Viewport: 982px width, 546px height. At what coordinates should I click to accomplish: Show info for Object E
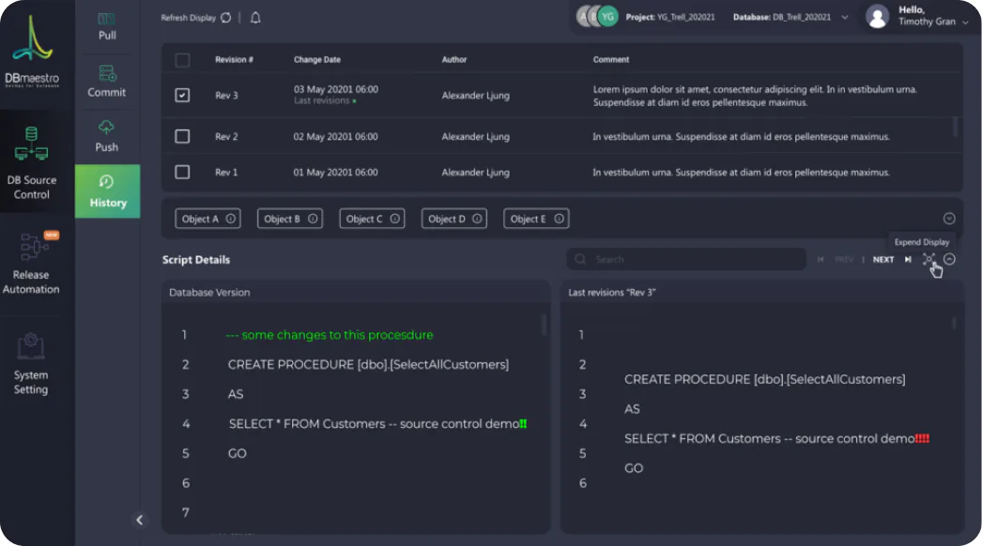pos(559,219)
